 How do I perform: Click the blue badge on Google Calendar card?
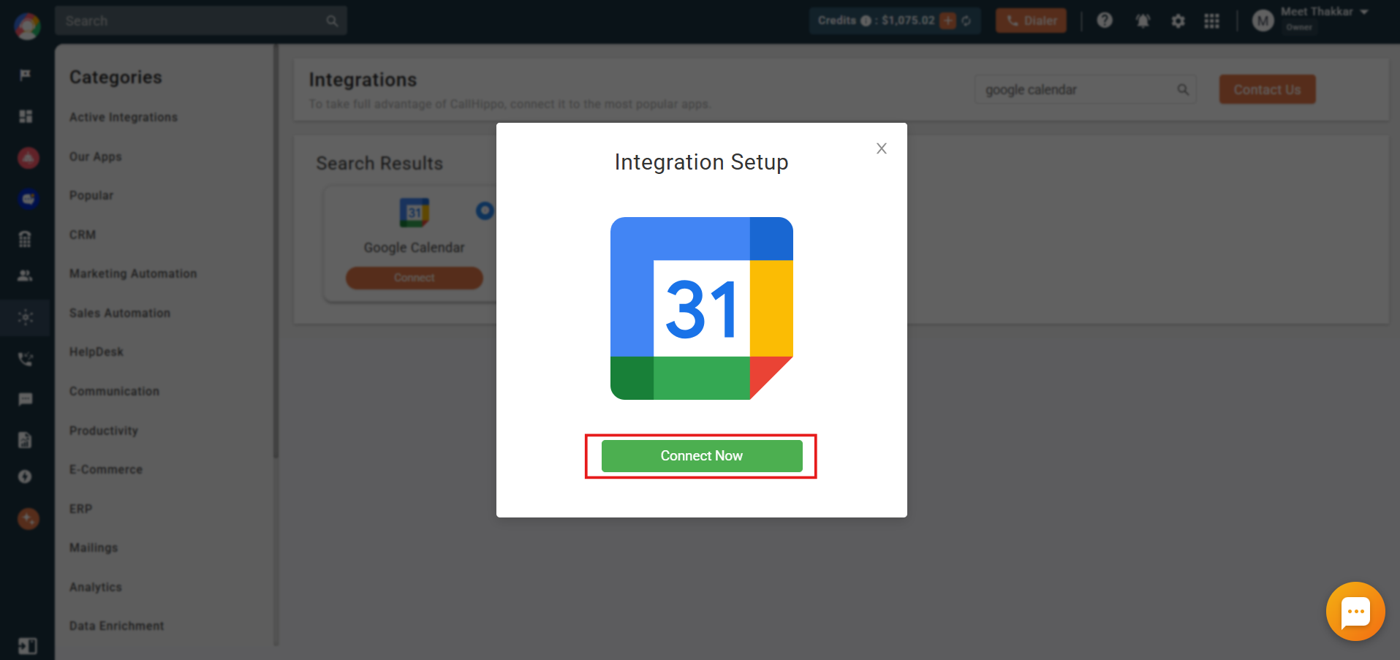[485, 210]
